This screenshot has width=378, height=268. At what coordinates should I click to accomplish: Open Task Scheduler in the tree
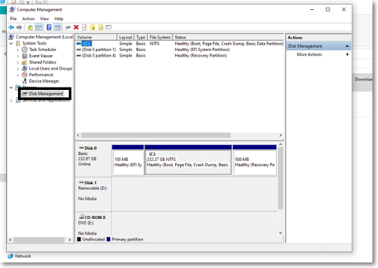click(42, 50)
